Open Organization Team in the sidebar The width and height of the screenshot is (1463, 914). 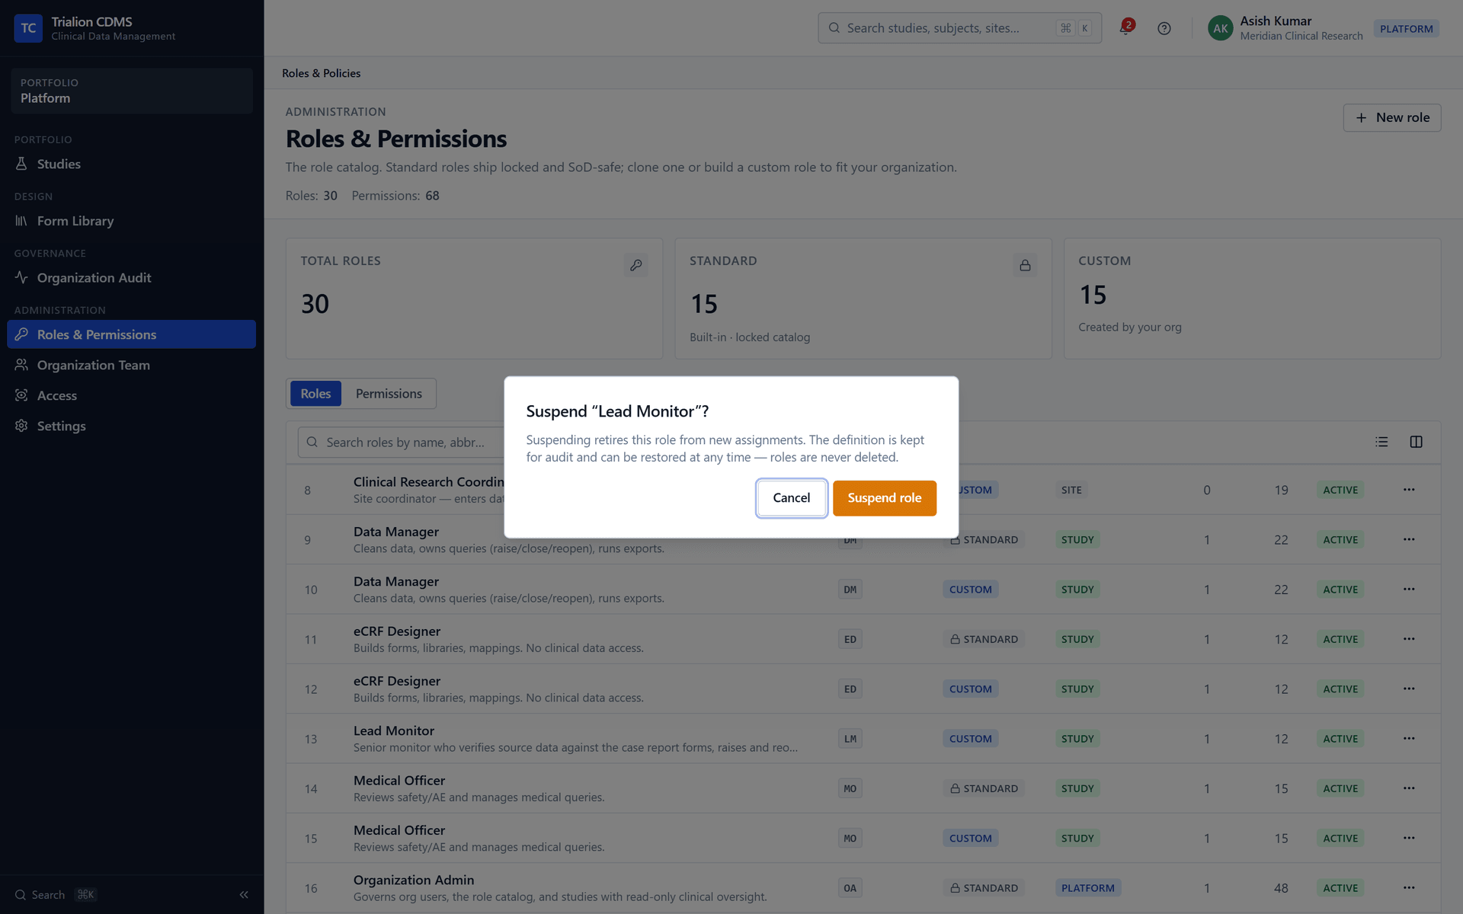[131, 365]
